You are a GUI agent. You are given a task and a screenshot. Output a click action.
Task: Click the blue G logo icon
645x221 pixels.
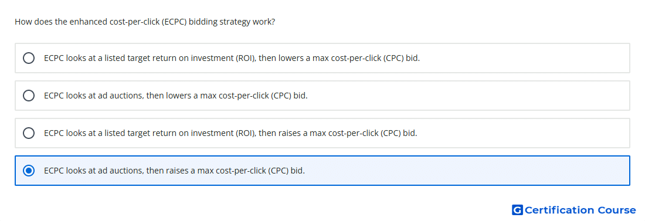(x=517, y=210)
